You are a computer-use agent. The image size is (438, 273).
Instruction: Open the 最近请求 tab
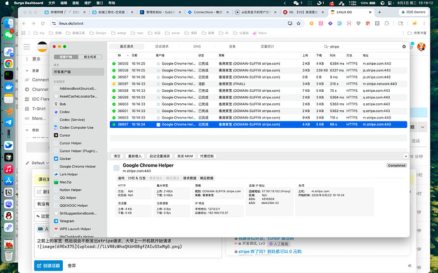(127, 47)
